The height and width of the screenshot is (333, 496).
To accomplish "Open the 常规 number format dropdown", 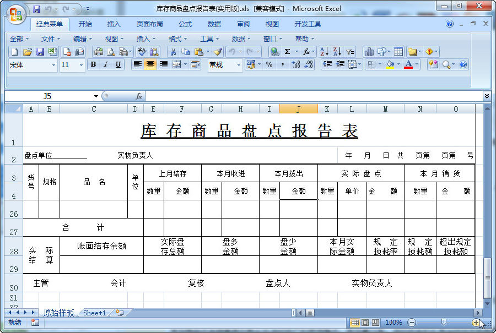I will pos(239,64).
